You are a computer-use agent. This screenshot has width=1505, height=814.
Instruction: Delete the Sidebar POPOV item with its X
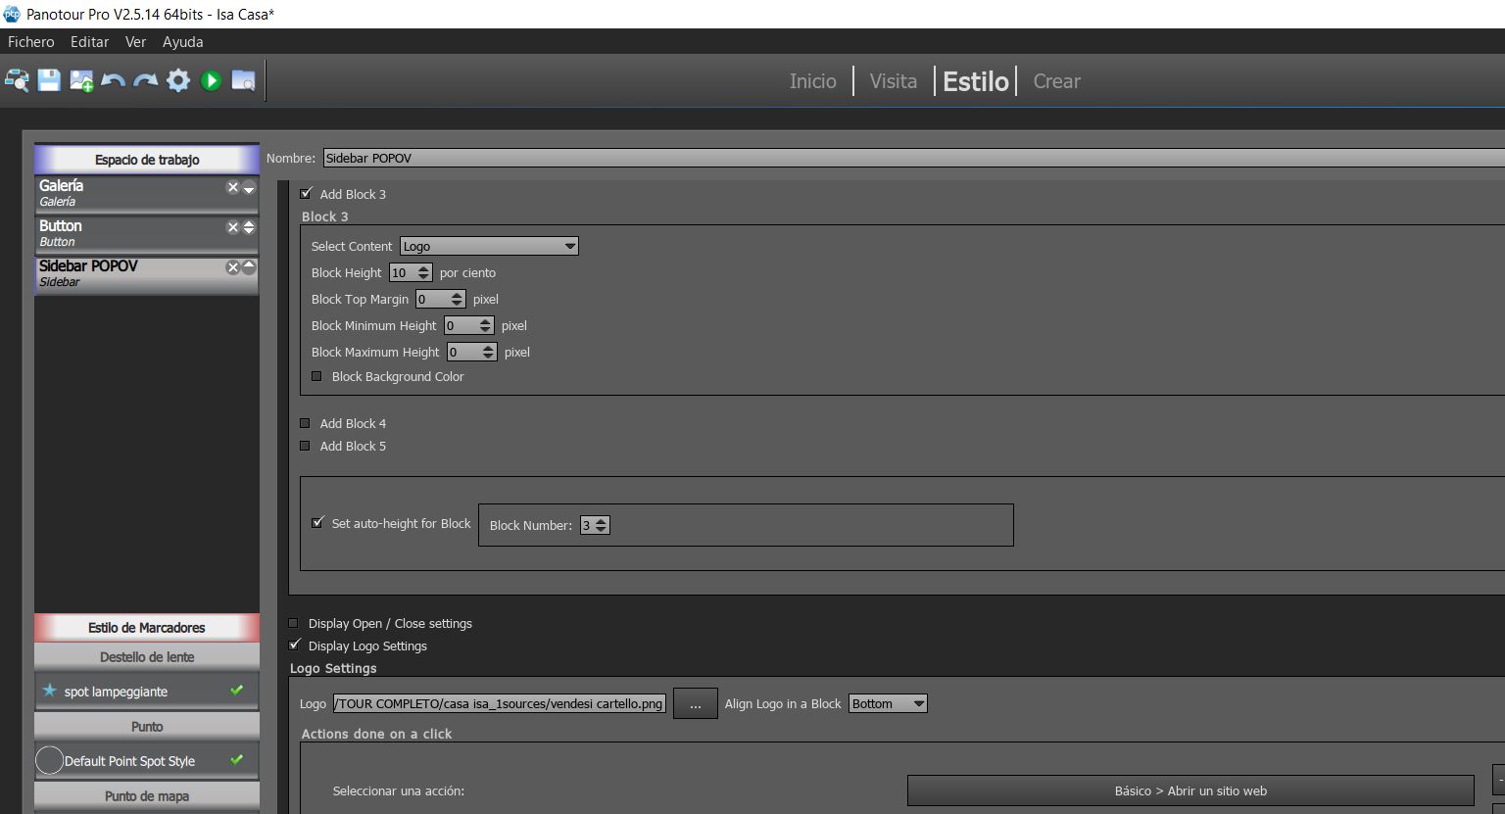233,267
